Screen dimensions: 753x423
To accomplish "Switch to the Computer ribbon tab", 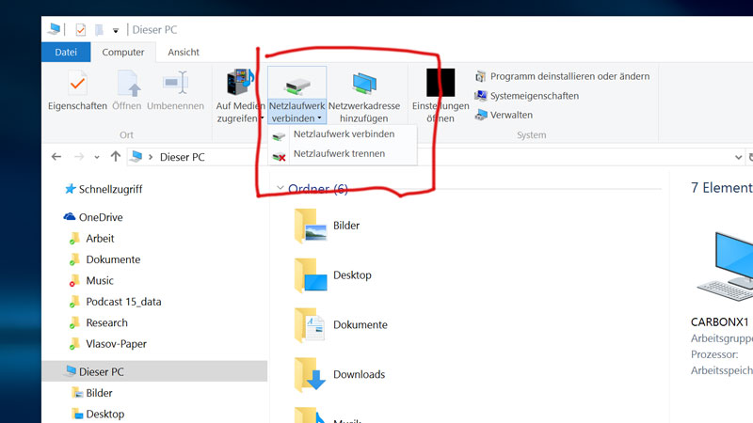I will tap(123, 53).
